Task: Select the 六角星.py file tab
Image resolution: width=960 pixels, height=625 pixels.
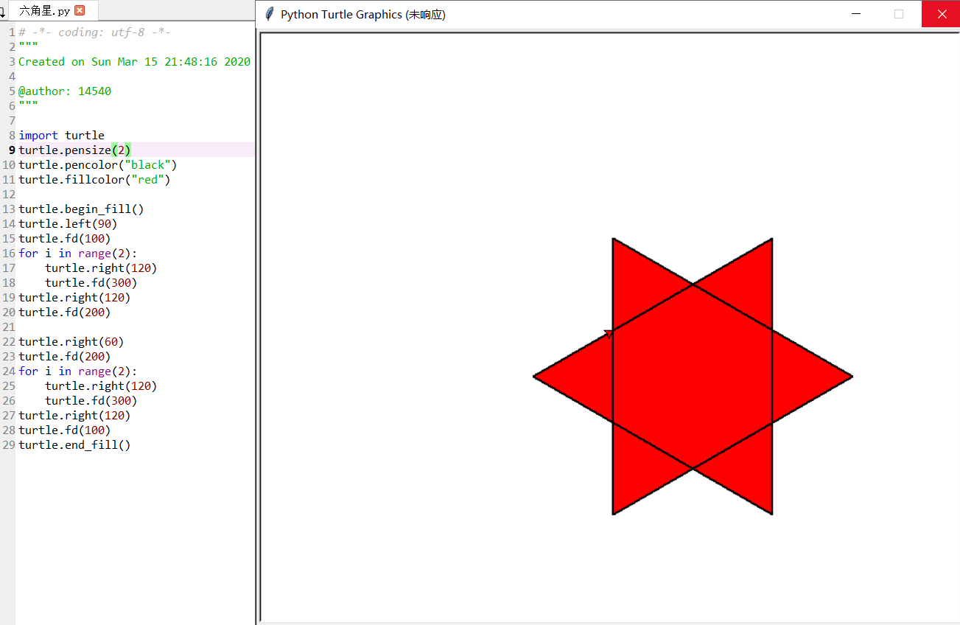Action: (52, 10)
